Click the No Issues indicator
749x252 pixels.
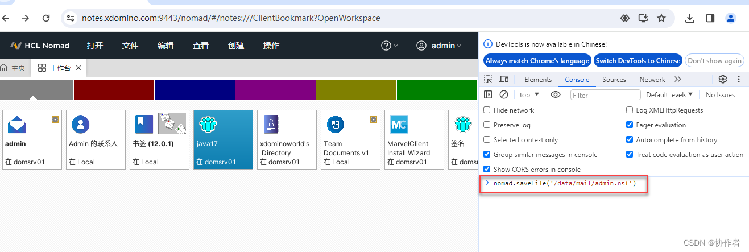[x=720, y=95]
